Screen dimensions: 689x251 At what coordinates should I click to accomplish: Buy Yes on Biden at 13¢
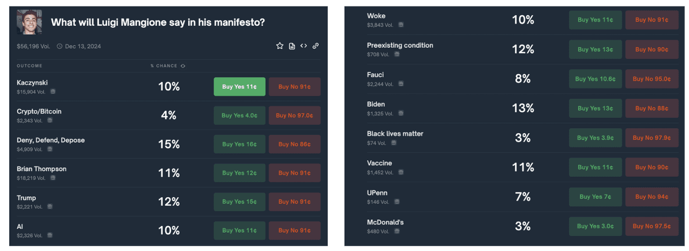[x=595, y=108]
